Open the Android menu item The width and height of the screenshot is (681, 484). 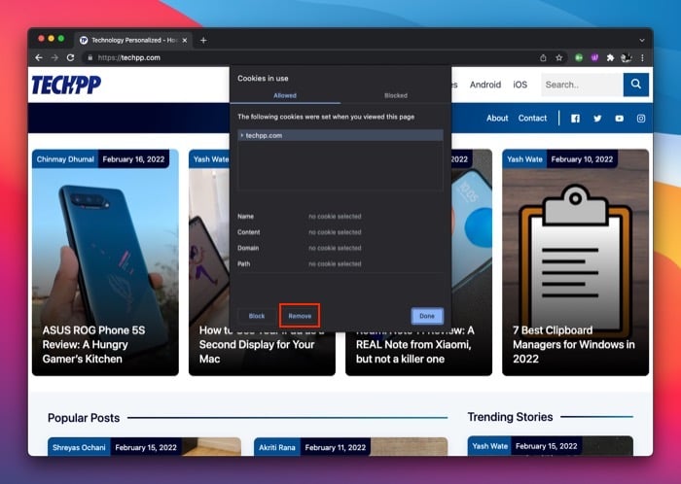485,85
